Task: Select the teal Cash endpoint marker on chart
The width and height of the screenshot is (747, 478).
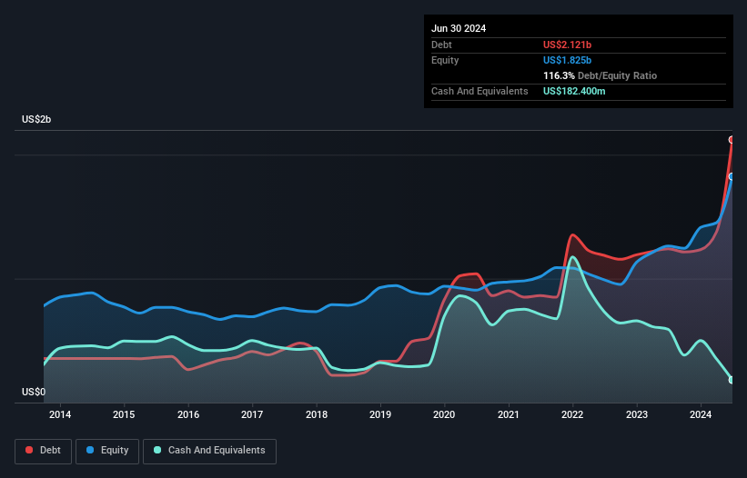Action: pyautogui.click(x=732, y=380)
